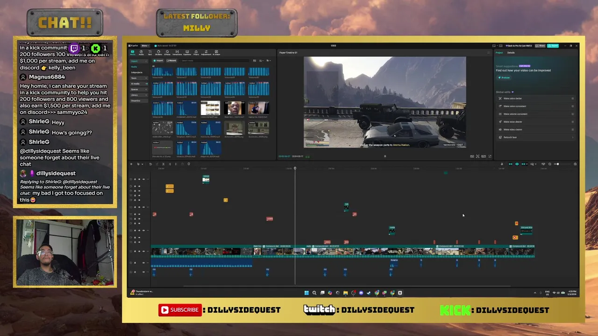Click the Share button
The image size is (598, 336).
click(x=540, y=46)
